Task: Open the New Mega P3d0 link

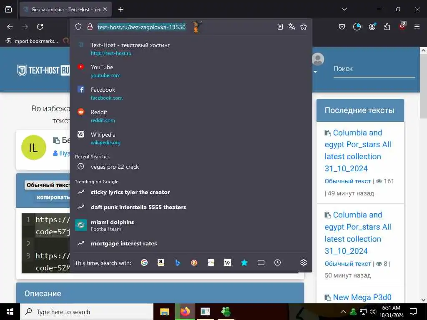Action: (362, 297)
